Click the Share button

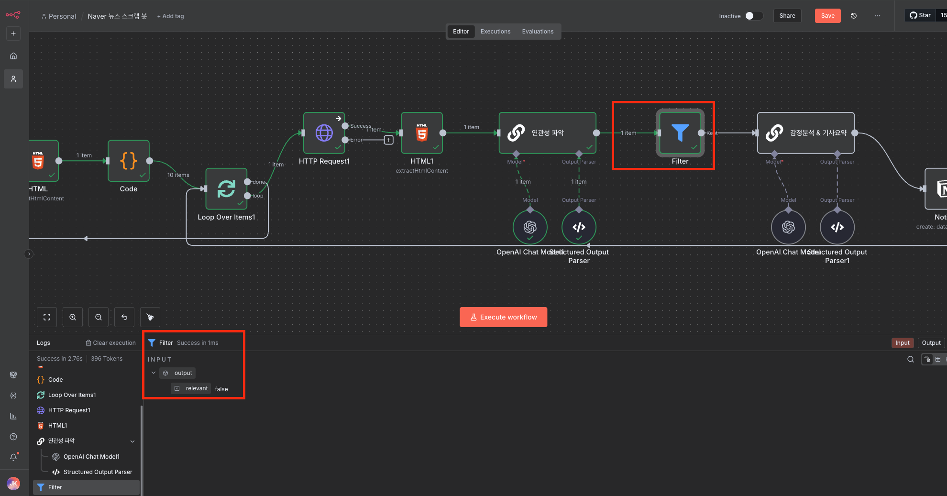click(x=787, y=16)
